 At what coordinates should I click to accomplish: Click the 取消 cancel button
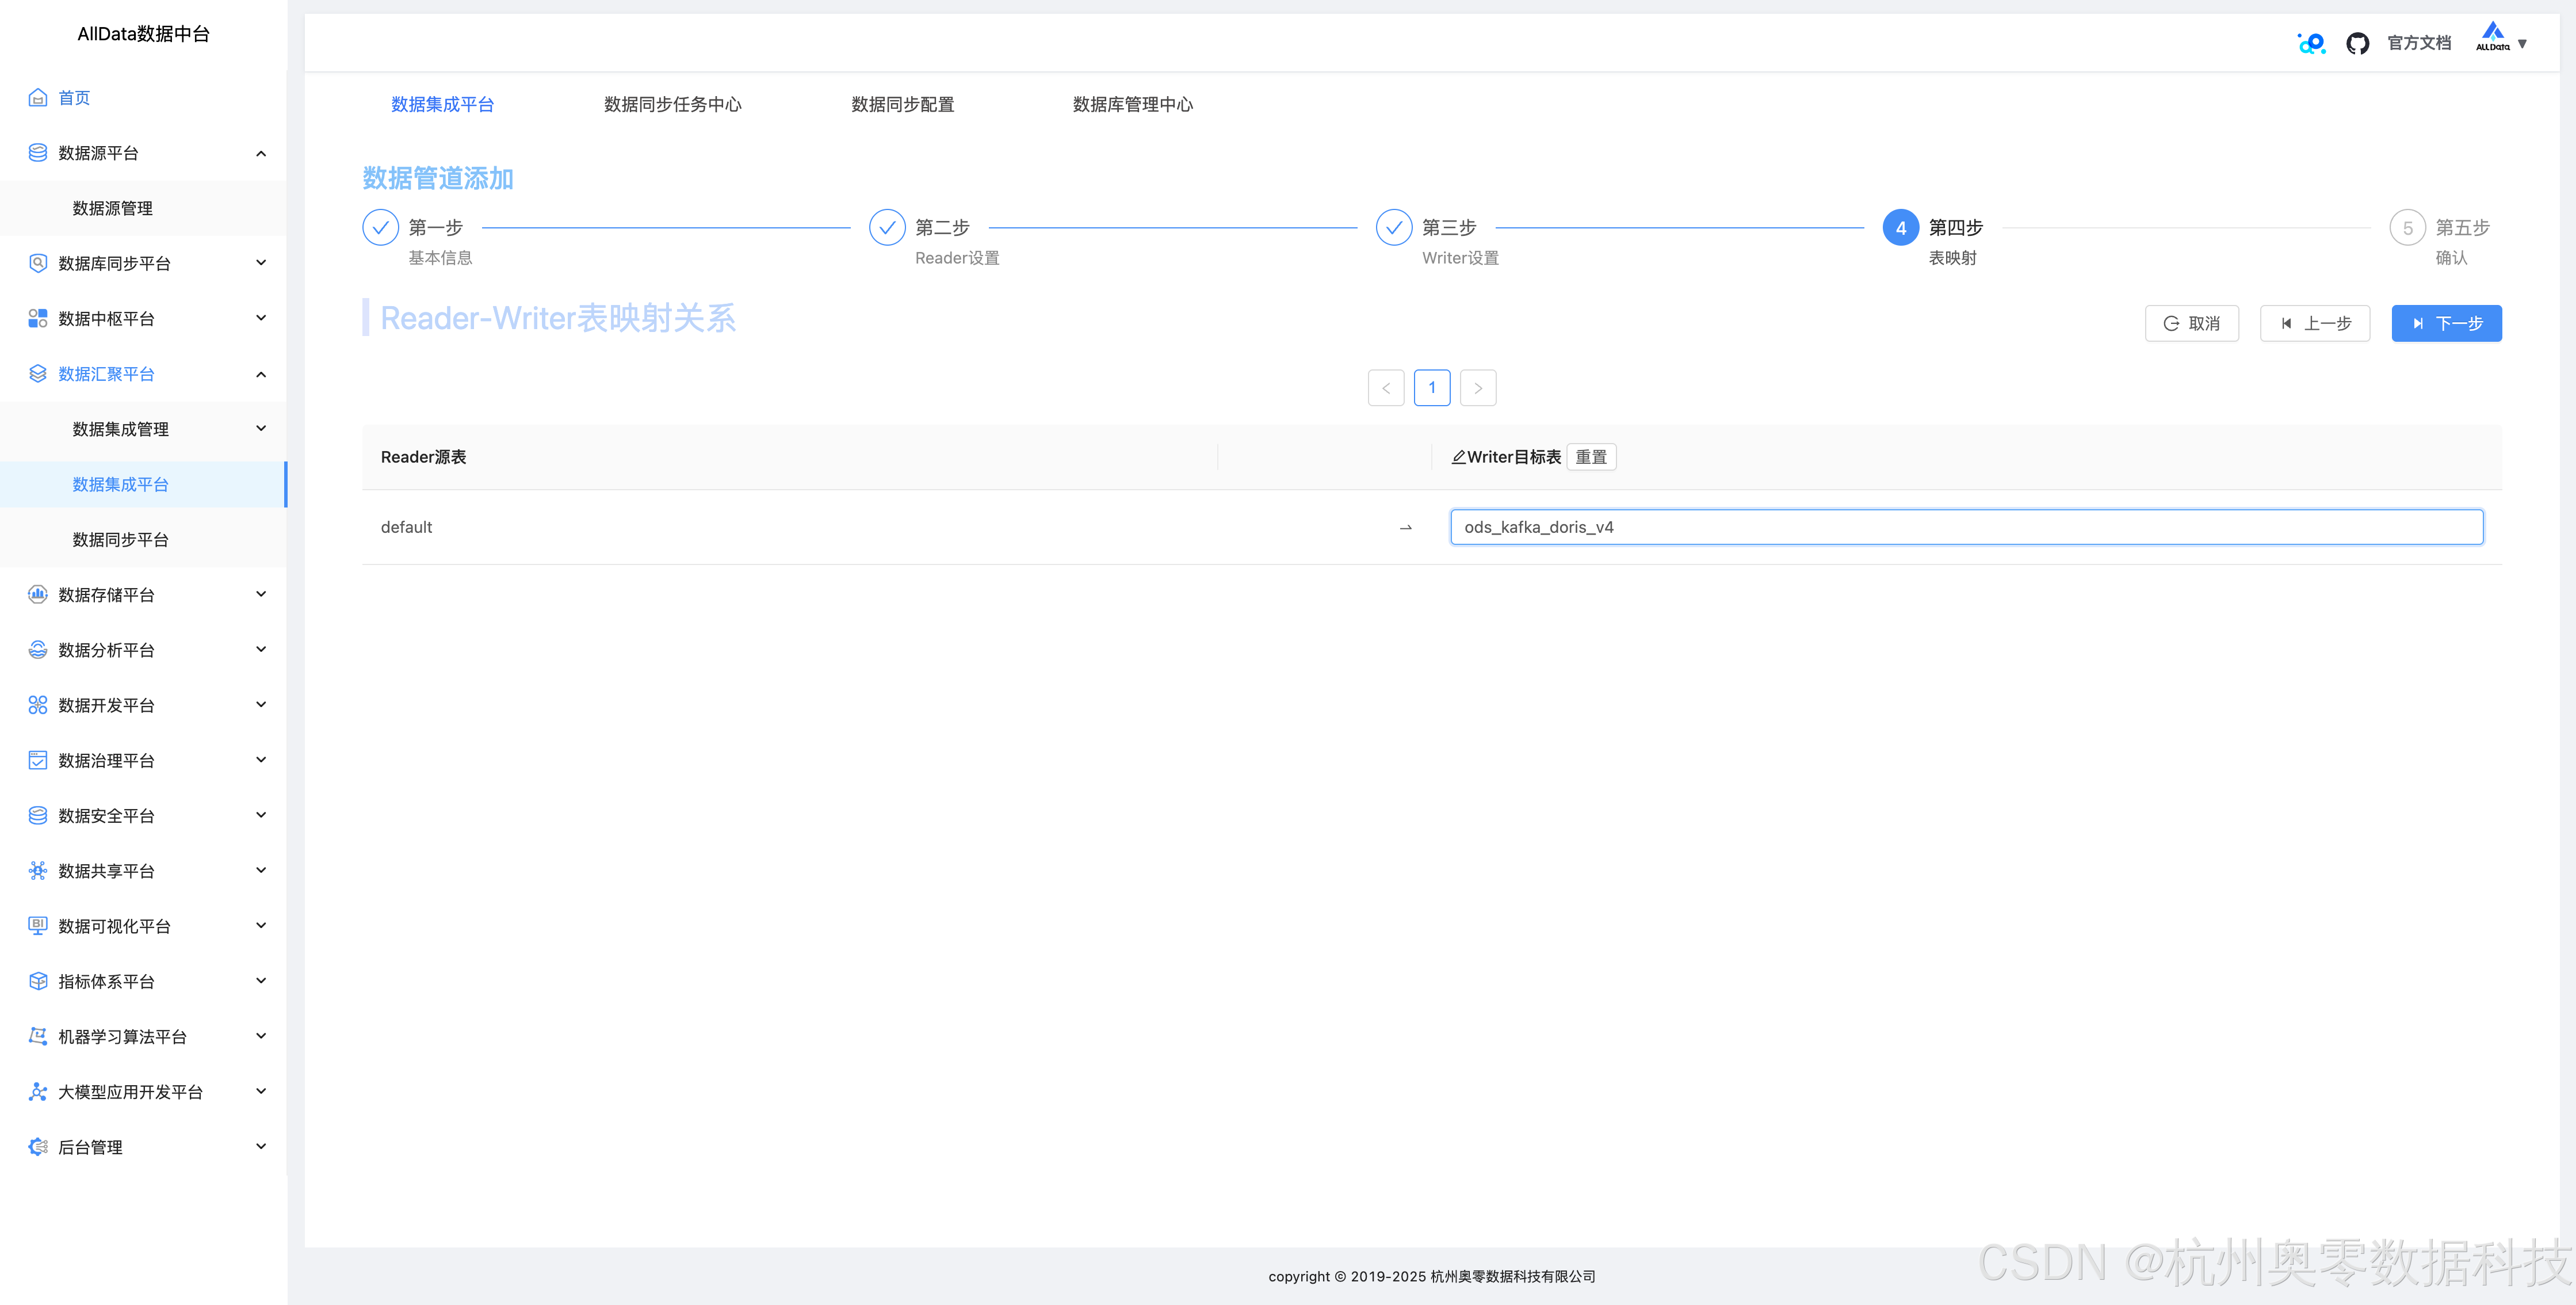[2191, 323]
